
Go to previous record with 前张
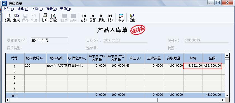pos(93,18)
